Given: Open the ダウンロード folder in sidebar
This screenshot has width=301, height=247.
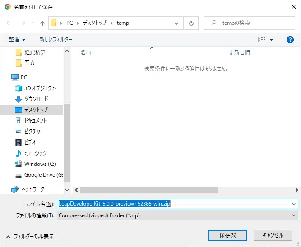Looking at the screenshot, I should (x=36, y=99).
